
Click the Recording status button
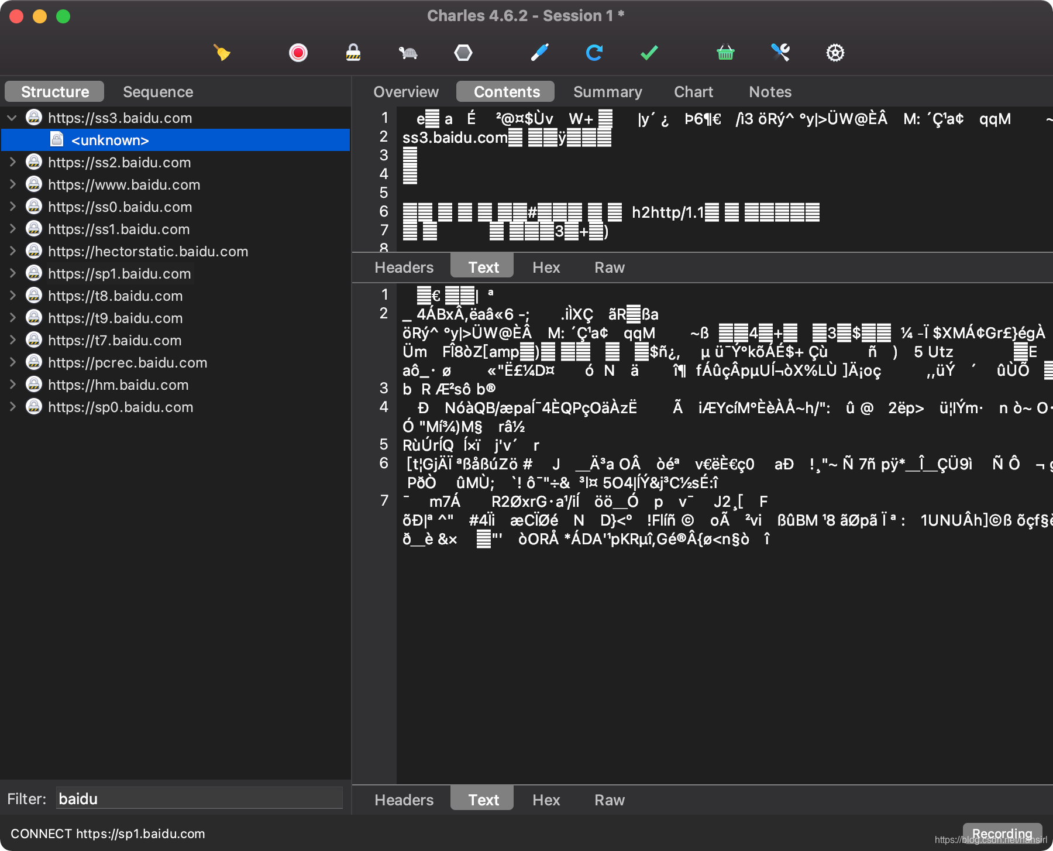point(1002,833)
